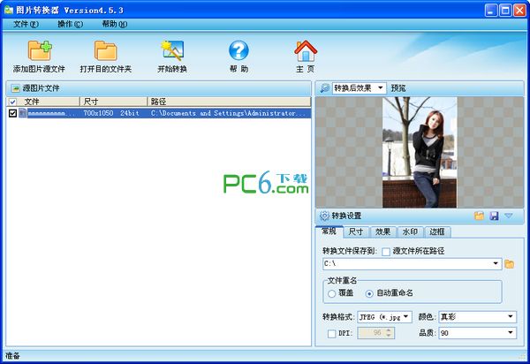This screenshot has height=364, width=530.
Task: Enable 源文件所在路径 checkbox
Action: point(386,252)
